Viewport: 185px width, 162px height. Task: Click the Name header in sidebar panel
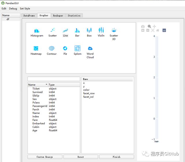coord(11,15)
